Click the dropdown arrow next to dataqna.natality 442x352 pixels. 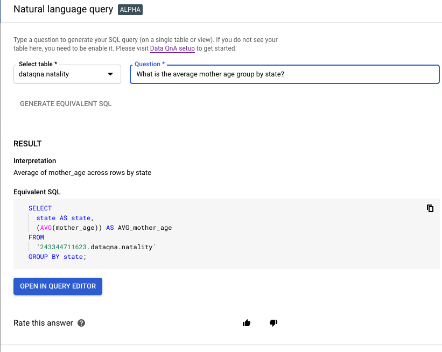tap(110, 74)
